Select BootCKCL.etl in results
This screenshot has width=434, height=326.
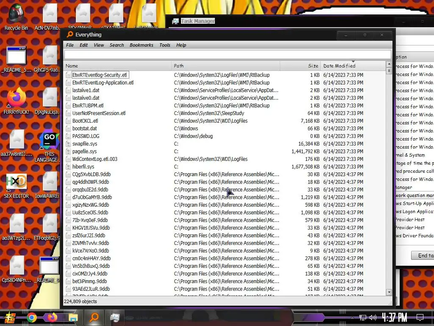click(225, 121)
